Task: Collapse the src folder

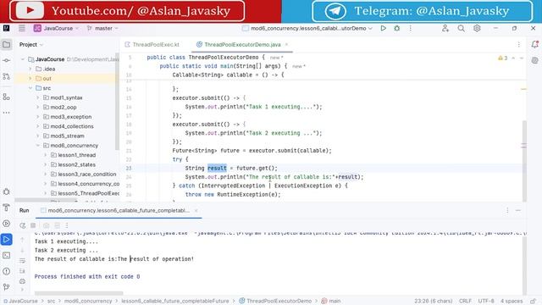Action: pos(30,88)
